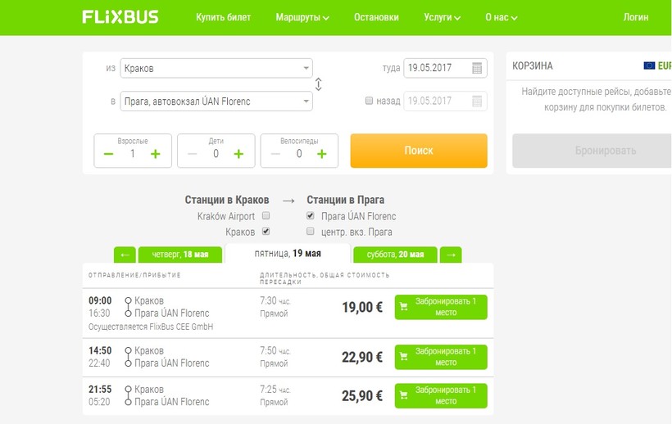Expand the Маршруты menu
The height and width of the screenshot is (424, 672).
click(x=302, y=17)
